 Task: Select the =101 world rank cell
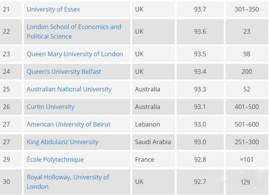click(247, 160)
